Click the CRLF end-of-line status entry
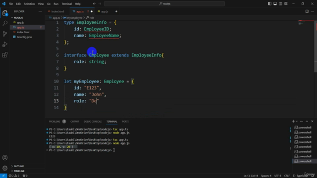This screenshot has height=178, width=317. coord(287,176)
